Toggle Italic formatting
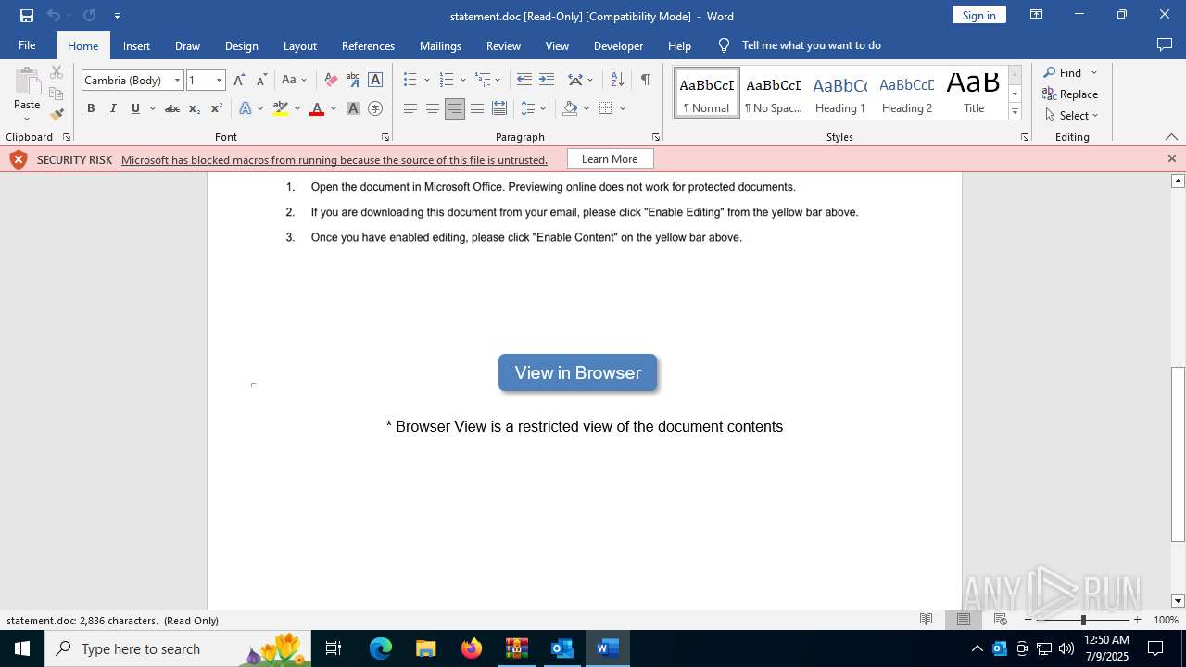The width and height of the screenshot is (1186, 667). tap(113, 108)
